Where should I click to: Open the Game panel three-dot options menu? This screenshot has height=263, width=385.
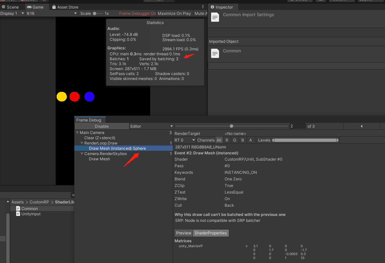pos(203,7)
